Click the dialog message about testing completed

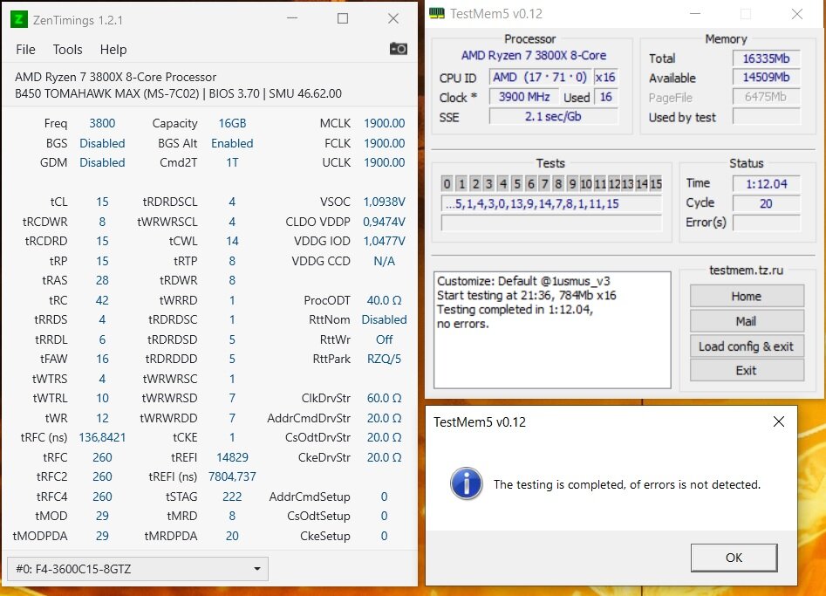tap(627, 484)
